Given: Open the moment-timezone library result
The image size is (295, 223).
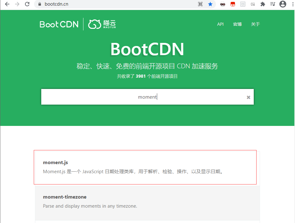Looking at the screenshot, I should 147,203.
